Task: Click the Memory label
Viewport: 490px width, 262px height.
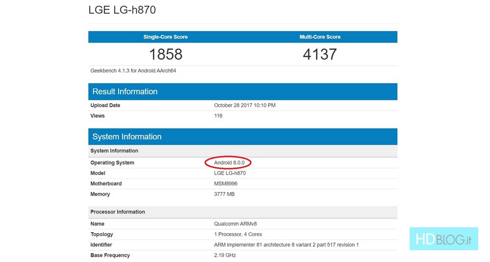Action: tap(100, 194)
